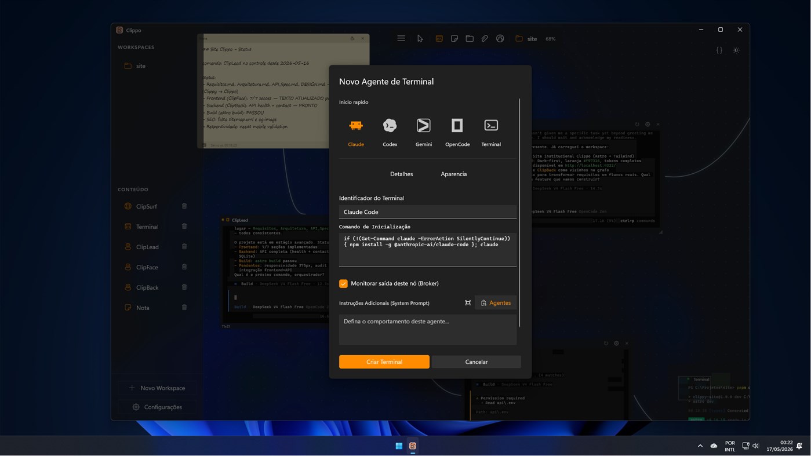Screen dimensions: 811x456
Task: Open the clock and date flyout
Action: coord(779,446)
